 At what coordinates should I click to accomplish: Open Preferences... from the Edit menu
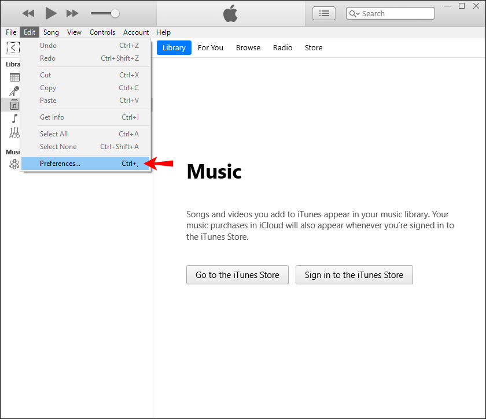tap(86, 164)
